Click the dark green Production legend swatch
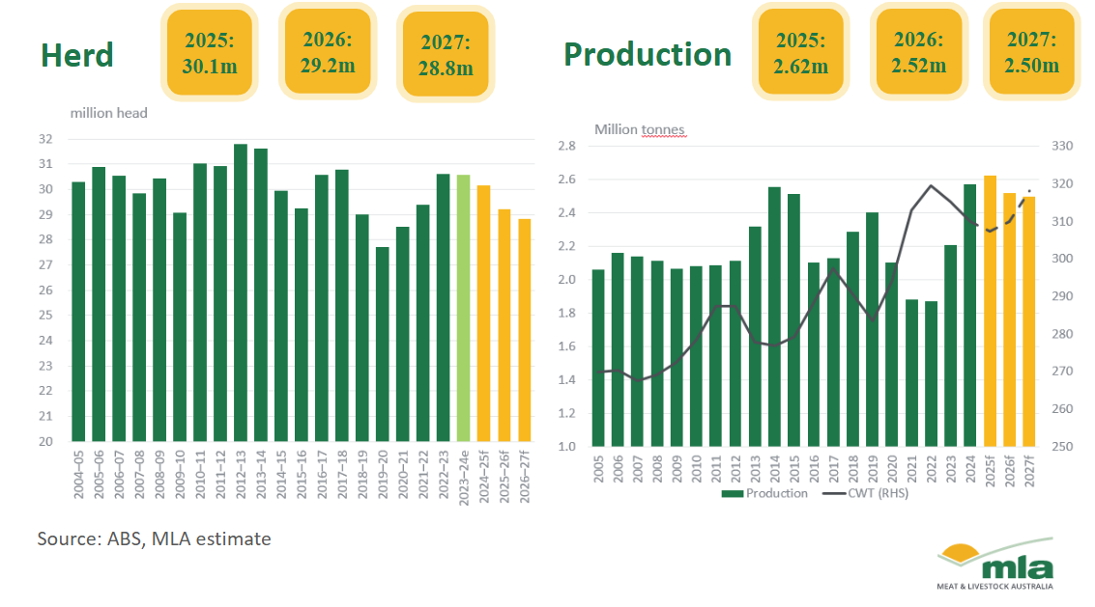Viewport: 1095px width, 607px height. (732, 494)
